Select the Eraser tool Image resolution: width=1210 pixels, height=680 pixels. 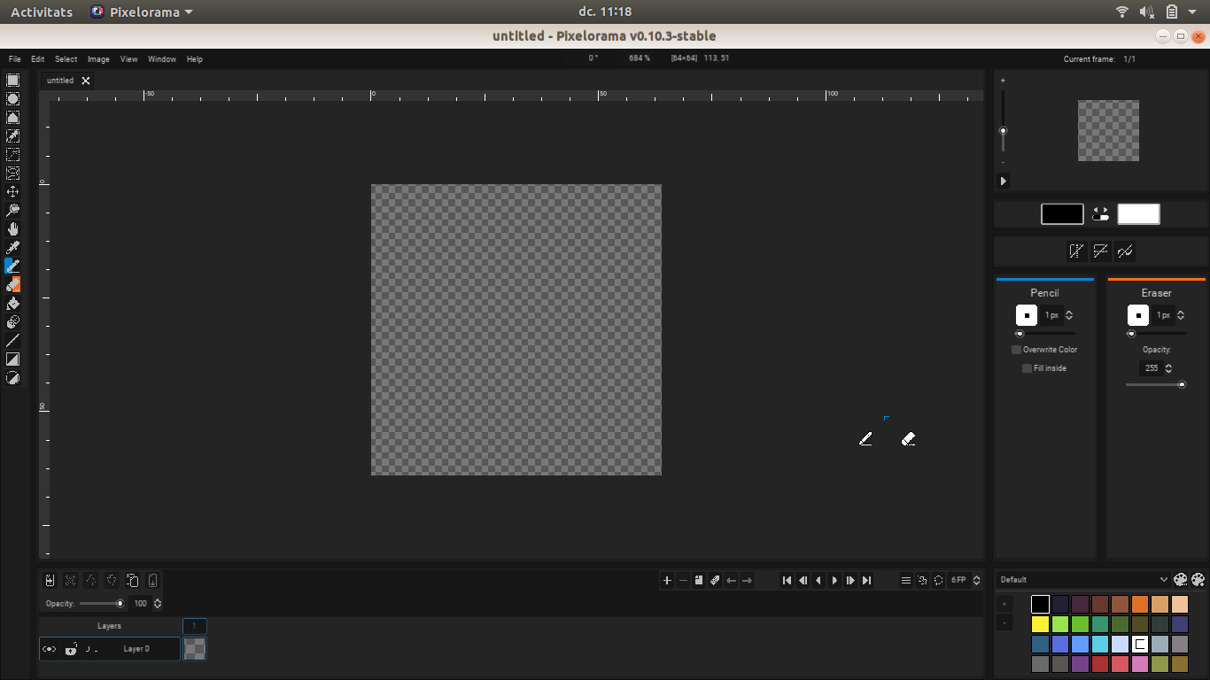click(12, 284)
